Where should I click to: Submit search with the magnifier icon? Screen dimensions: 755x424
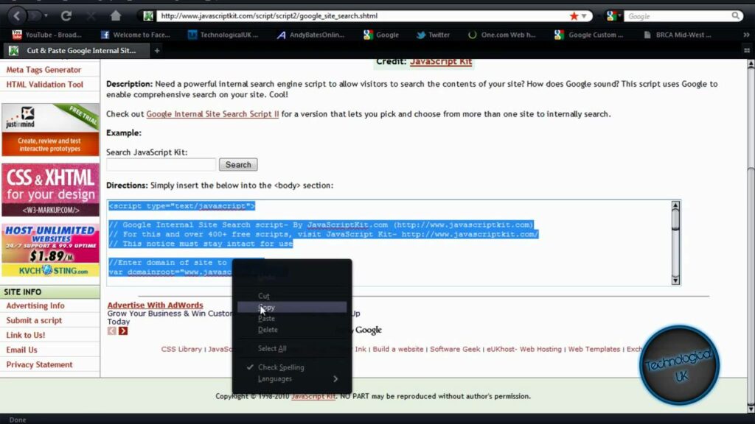coord(735,16)
